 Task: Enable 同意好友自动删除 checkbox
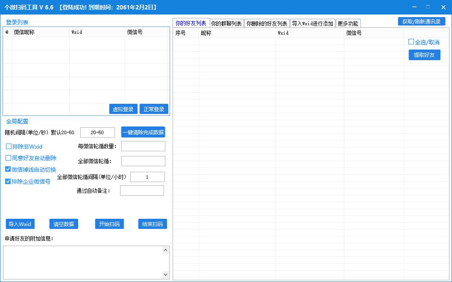tap(9, 158)
